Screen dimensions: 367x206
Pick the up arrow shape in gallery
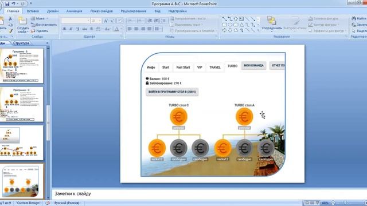coord(236,19)
